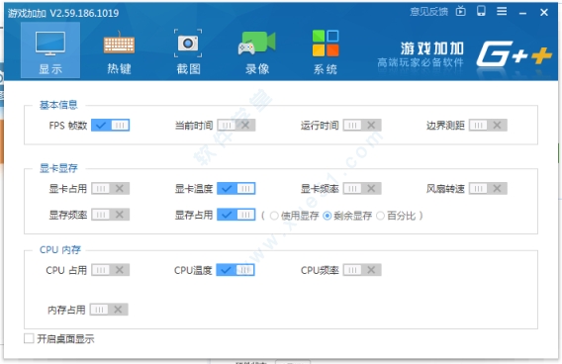Click the mobile phone icon in title bar

click(x=481, y=11)
